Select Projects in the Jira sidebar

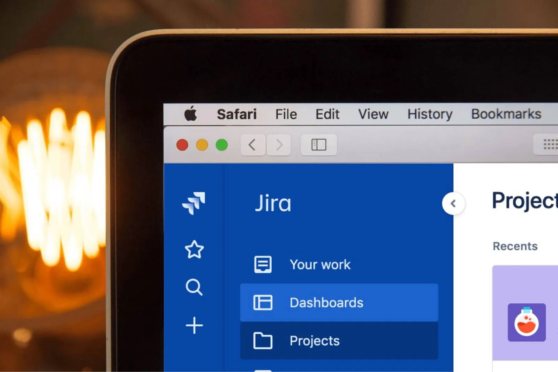[x=314, y=341]
